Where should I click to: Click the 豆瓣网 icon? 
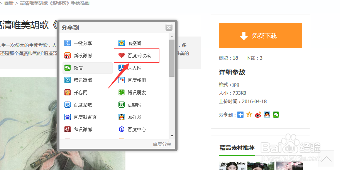click(x=122, y=105)
